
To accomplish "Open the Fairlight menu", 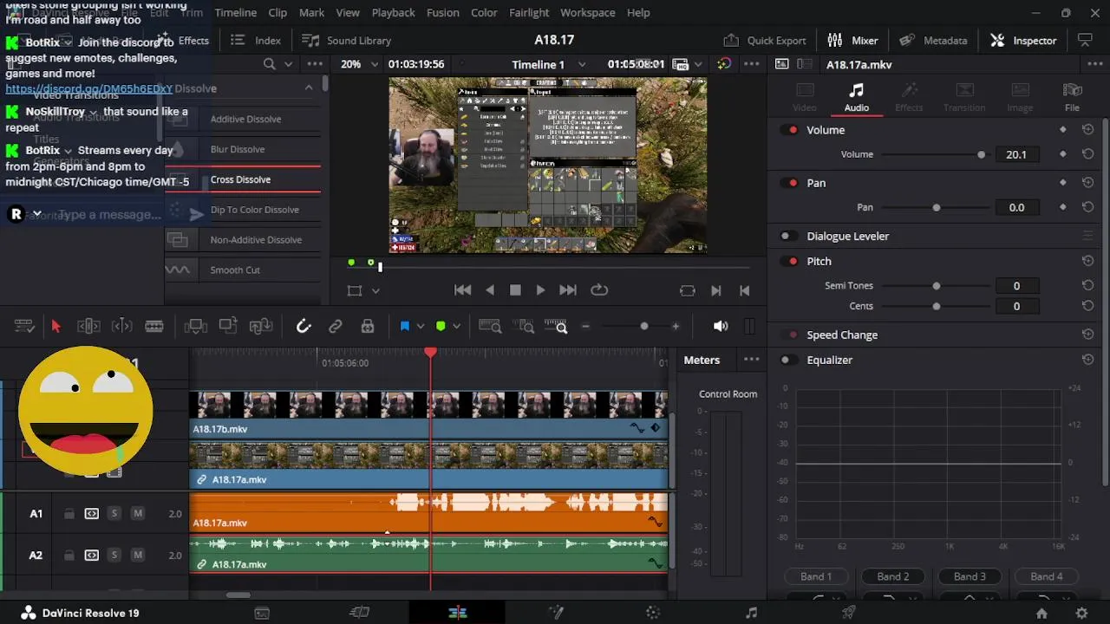I will pos(529,13).
